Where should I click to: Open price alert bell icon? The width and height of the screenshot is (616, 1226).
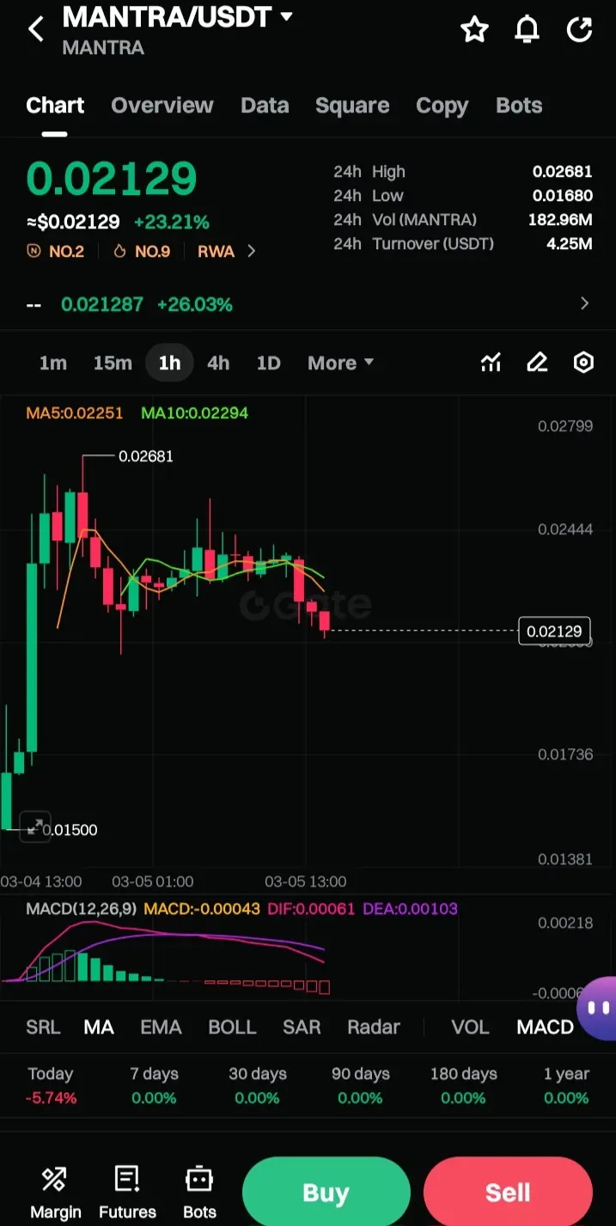pyautogui.click(x=527, y=30)
